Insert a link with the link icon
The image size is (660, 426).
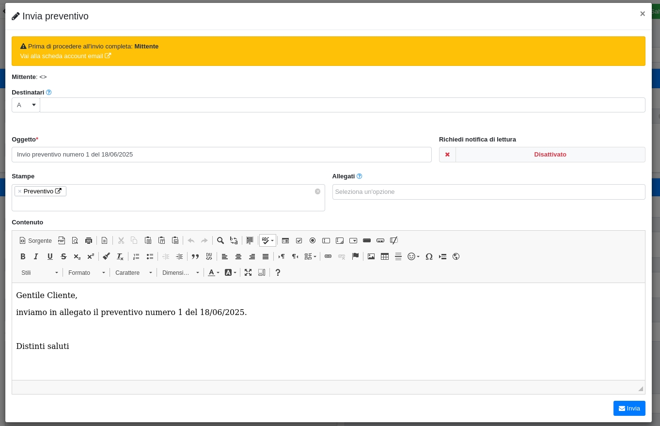[x=328, y=256]
